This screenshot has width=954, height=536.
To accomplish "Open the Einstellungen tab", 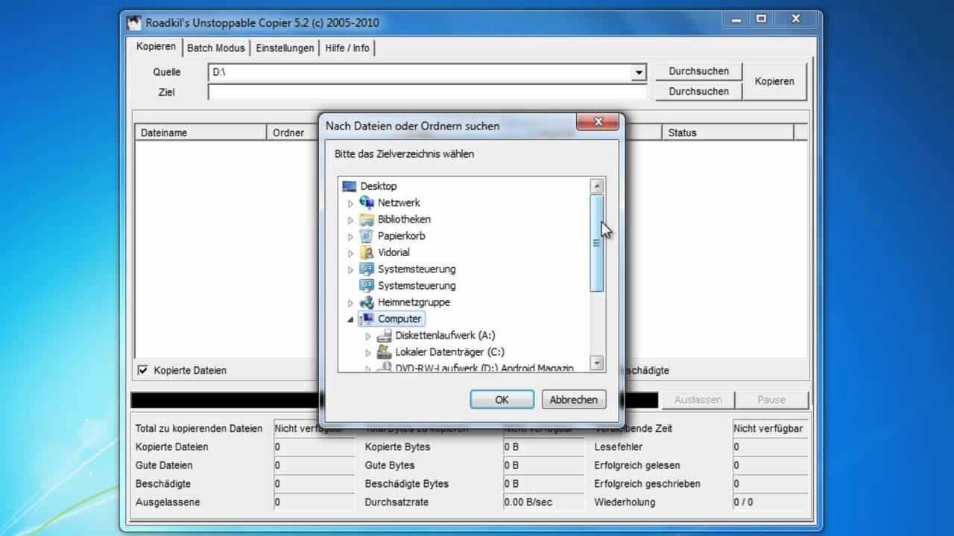I will (x=285, y=48).
